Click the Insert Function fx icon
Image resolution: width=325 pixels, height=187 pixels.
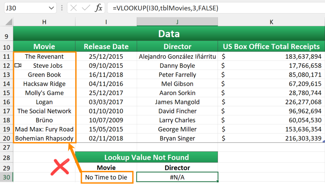click(99, 8)
